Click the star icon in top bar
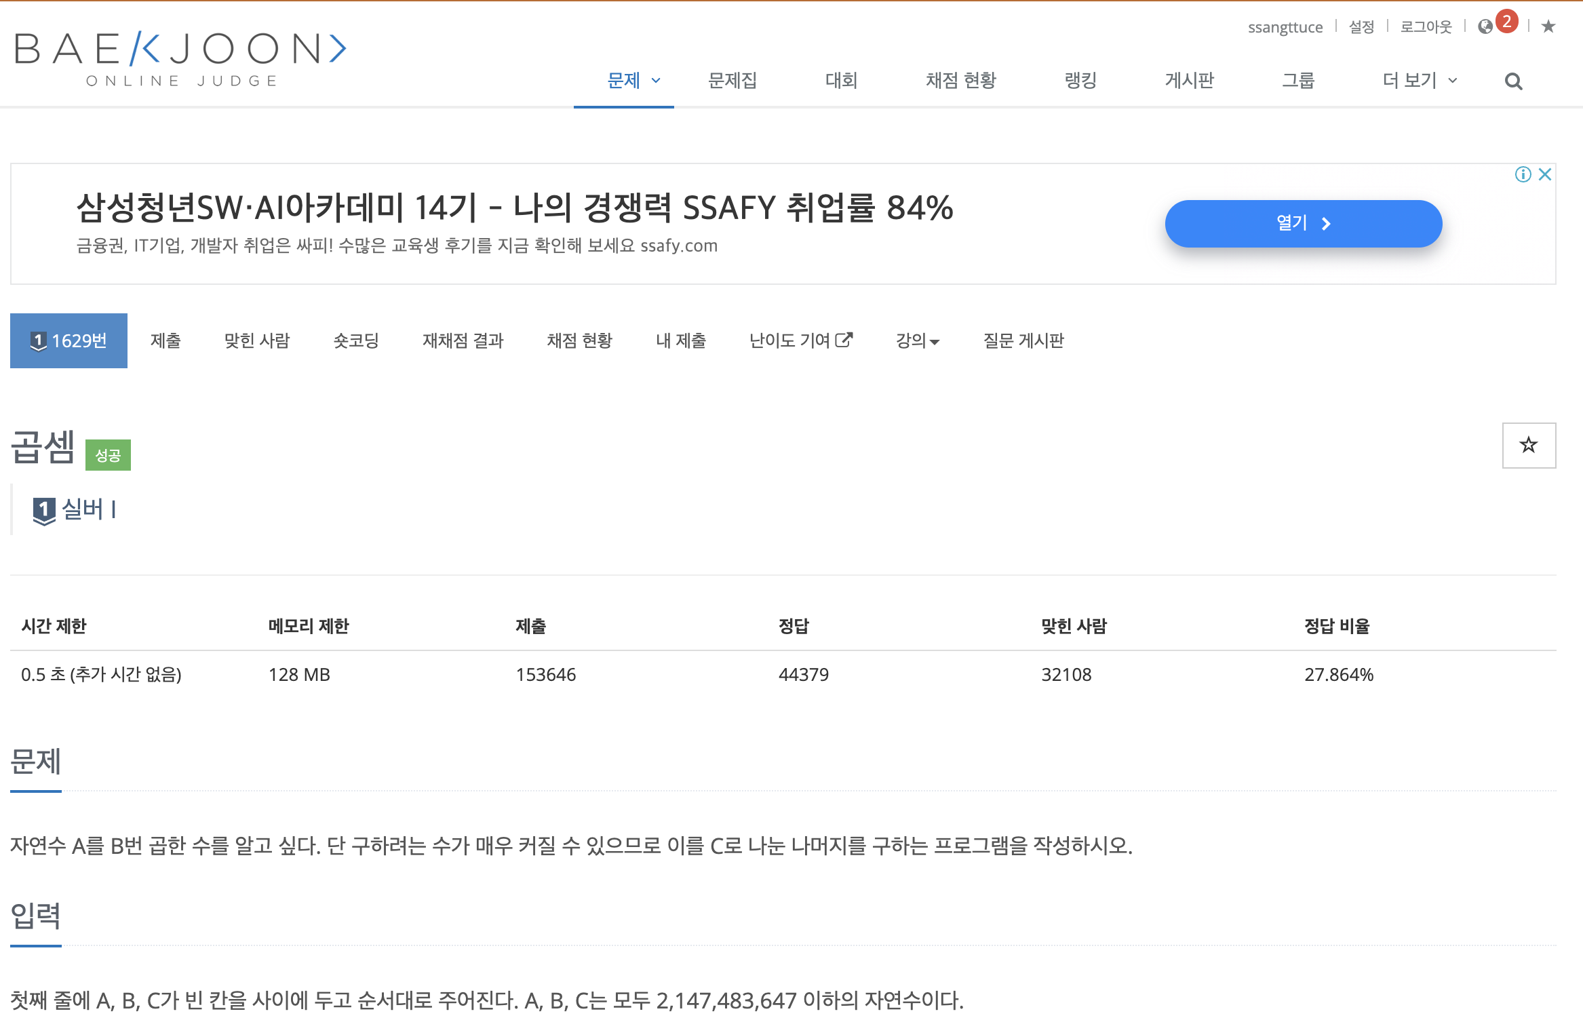 pos(1548,26)
